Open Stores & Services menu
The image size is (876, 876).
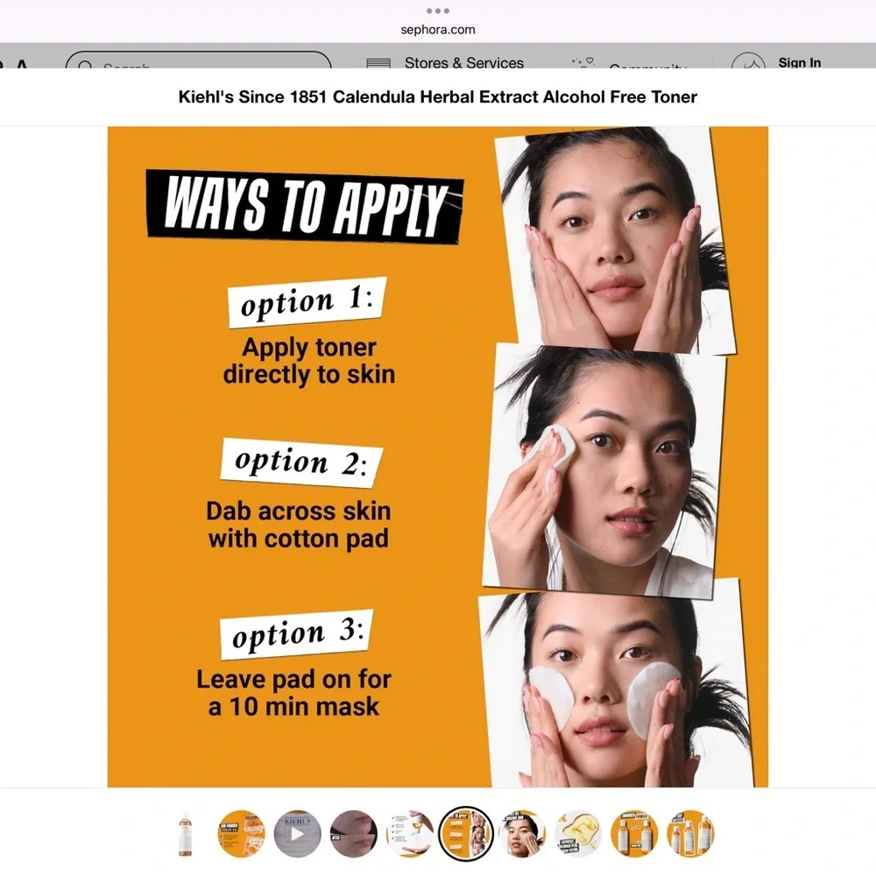coord(463,62)
